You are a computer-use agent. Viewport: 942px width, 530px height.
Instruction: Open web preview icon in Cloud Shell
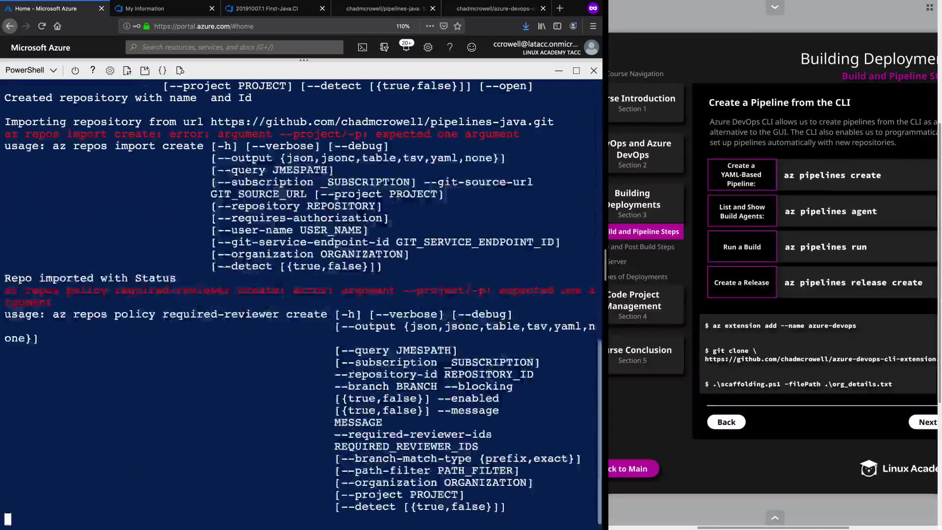point(180,71)
